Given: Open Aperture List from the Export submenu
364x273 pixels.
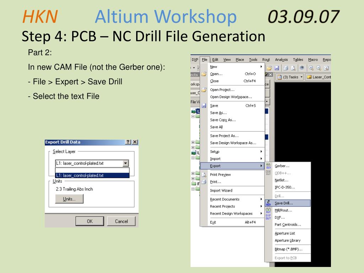Looking at the screenshot, I should 288,233.
